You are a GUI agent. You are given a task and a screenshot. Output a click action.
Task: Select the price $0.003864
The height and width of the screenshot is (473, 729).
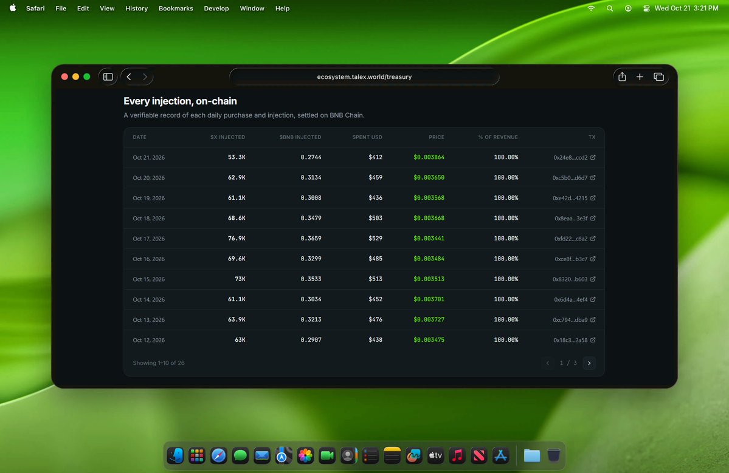coord(429,157)
